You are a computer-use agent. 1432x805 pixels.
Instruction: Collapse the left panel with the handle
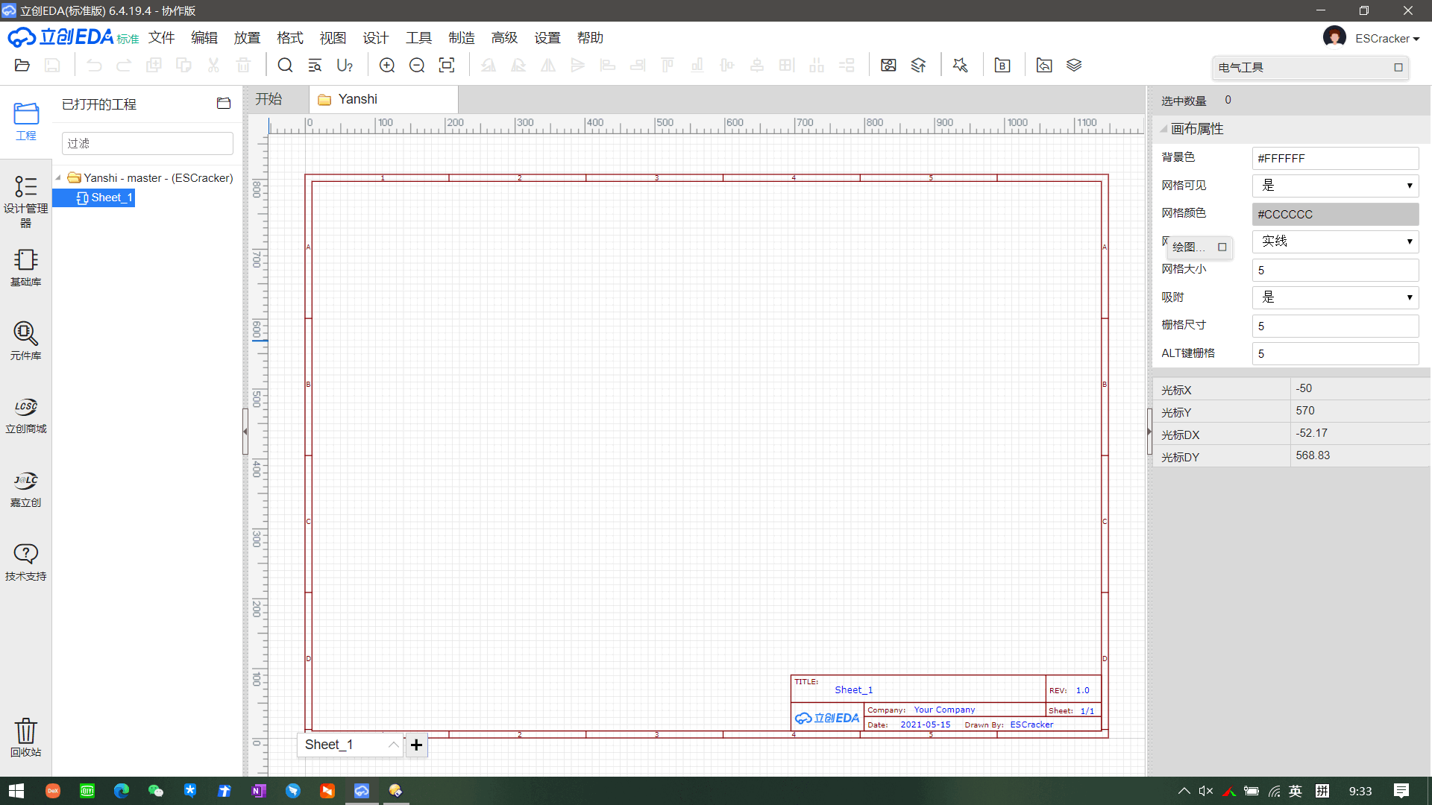click(x=245, y=432)
